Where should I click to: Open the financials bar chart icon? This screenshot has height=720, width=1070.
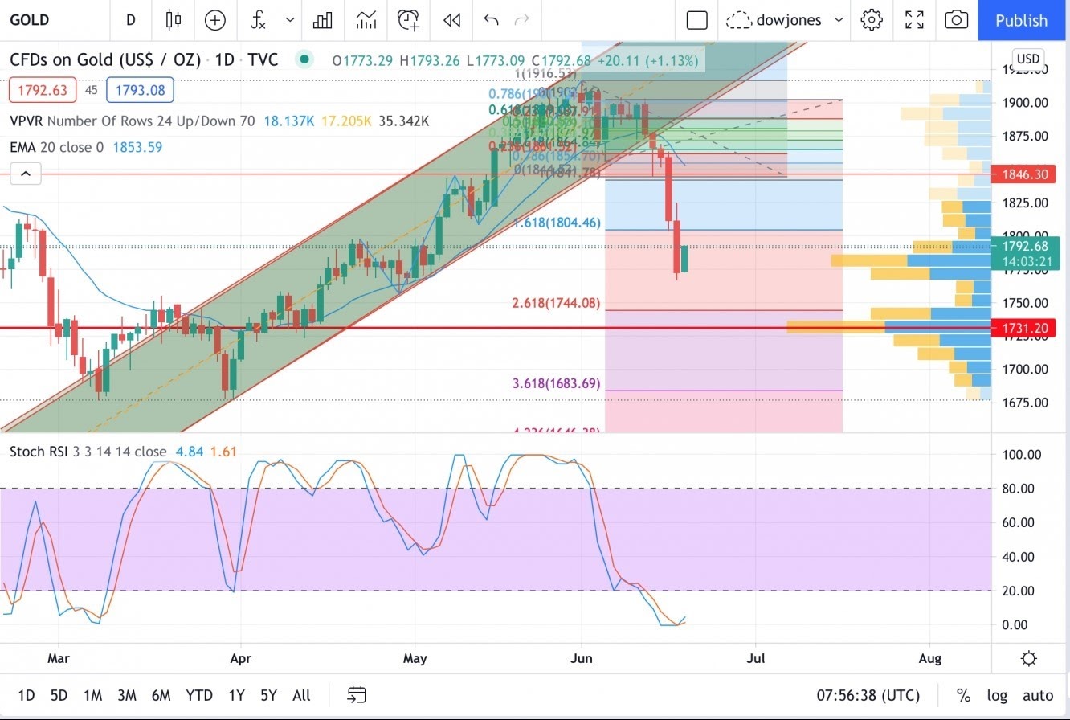pos(322,20)
